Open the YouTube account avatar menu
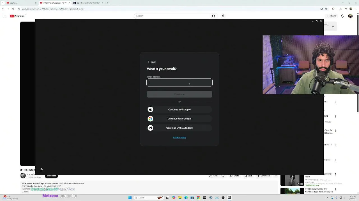The width and height of the screenshot is (359, 201). click(350, 16)
